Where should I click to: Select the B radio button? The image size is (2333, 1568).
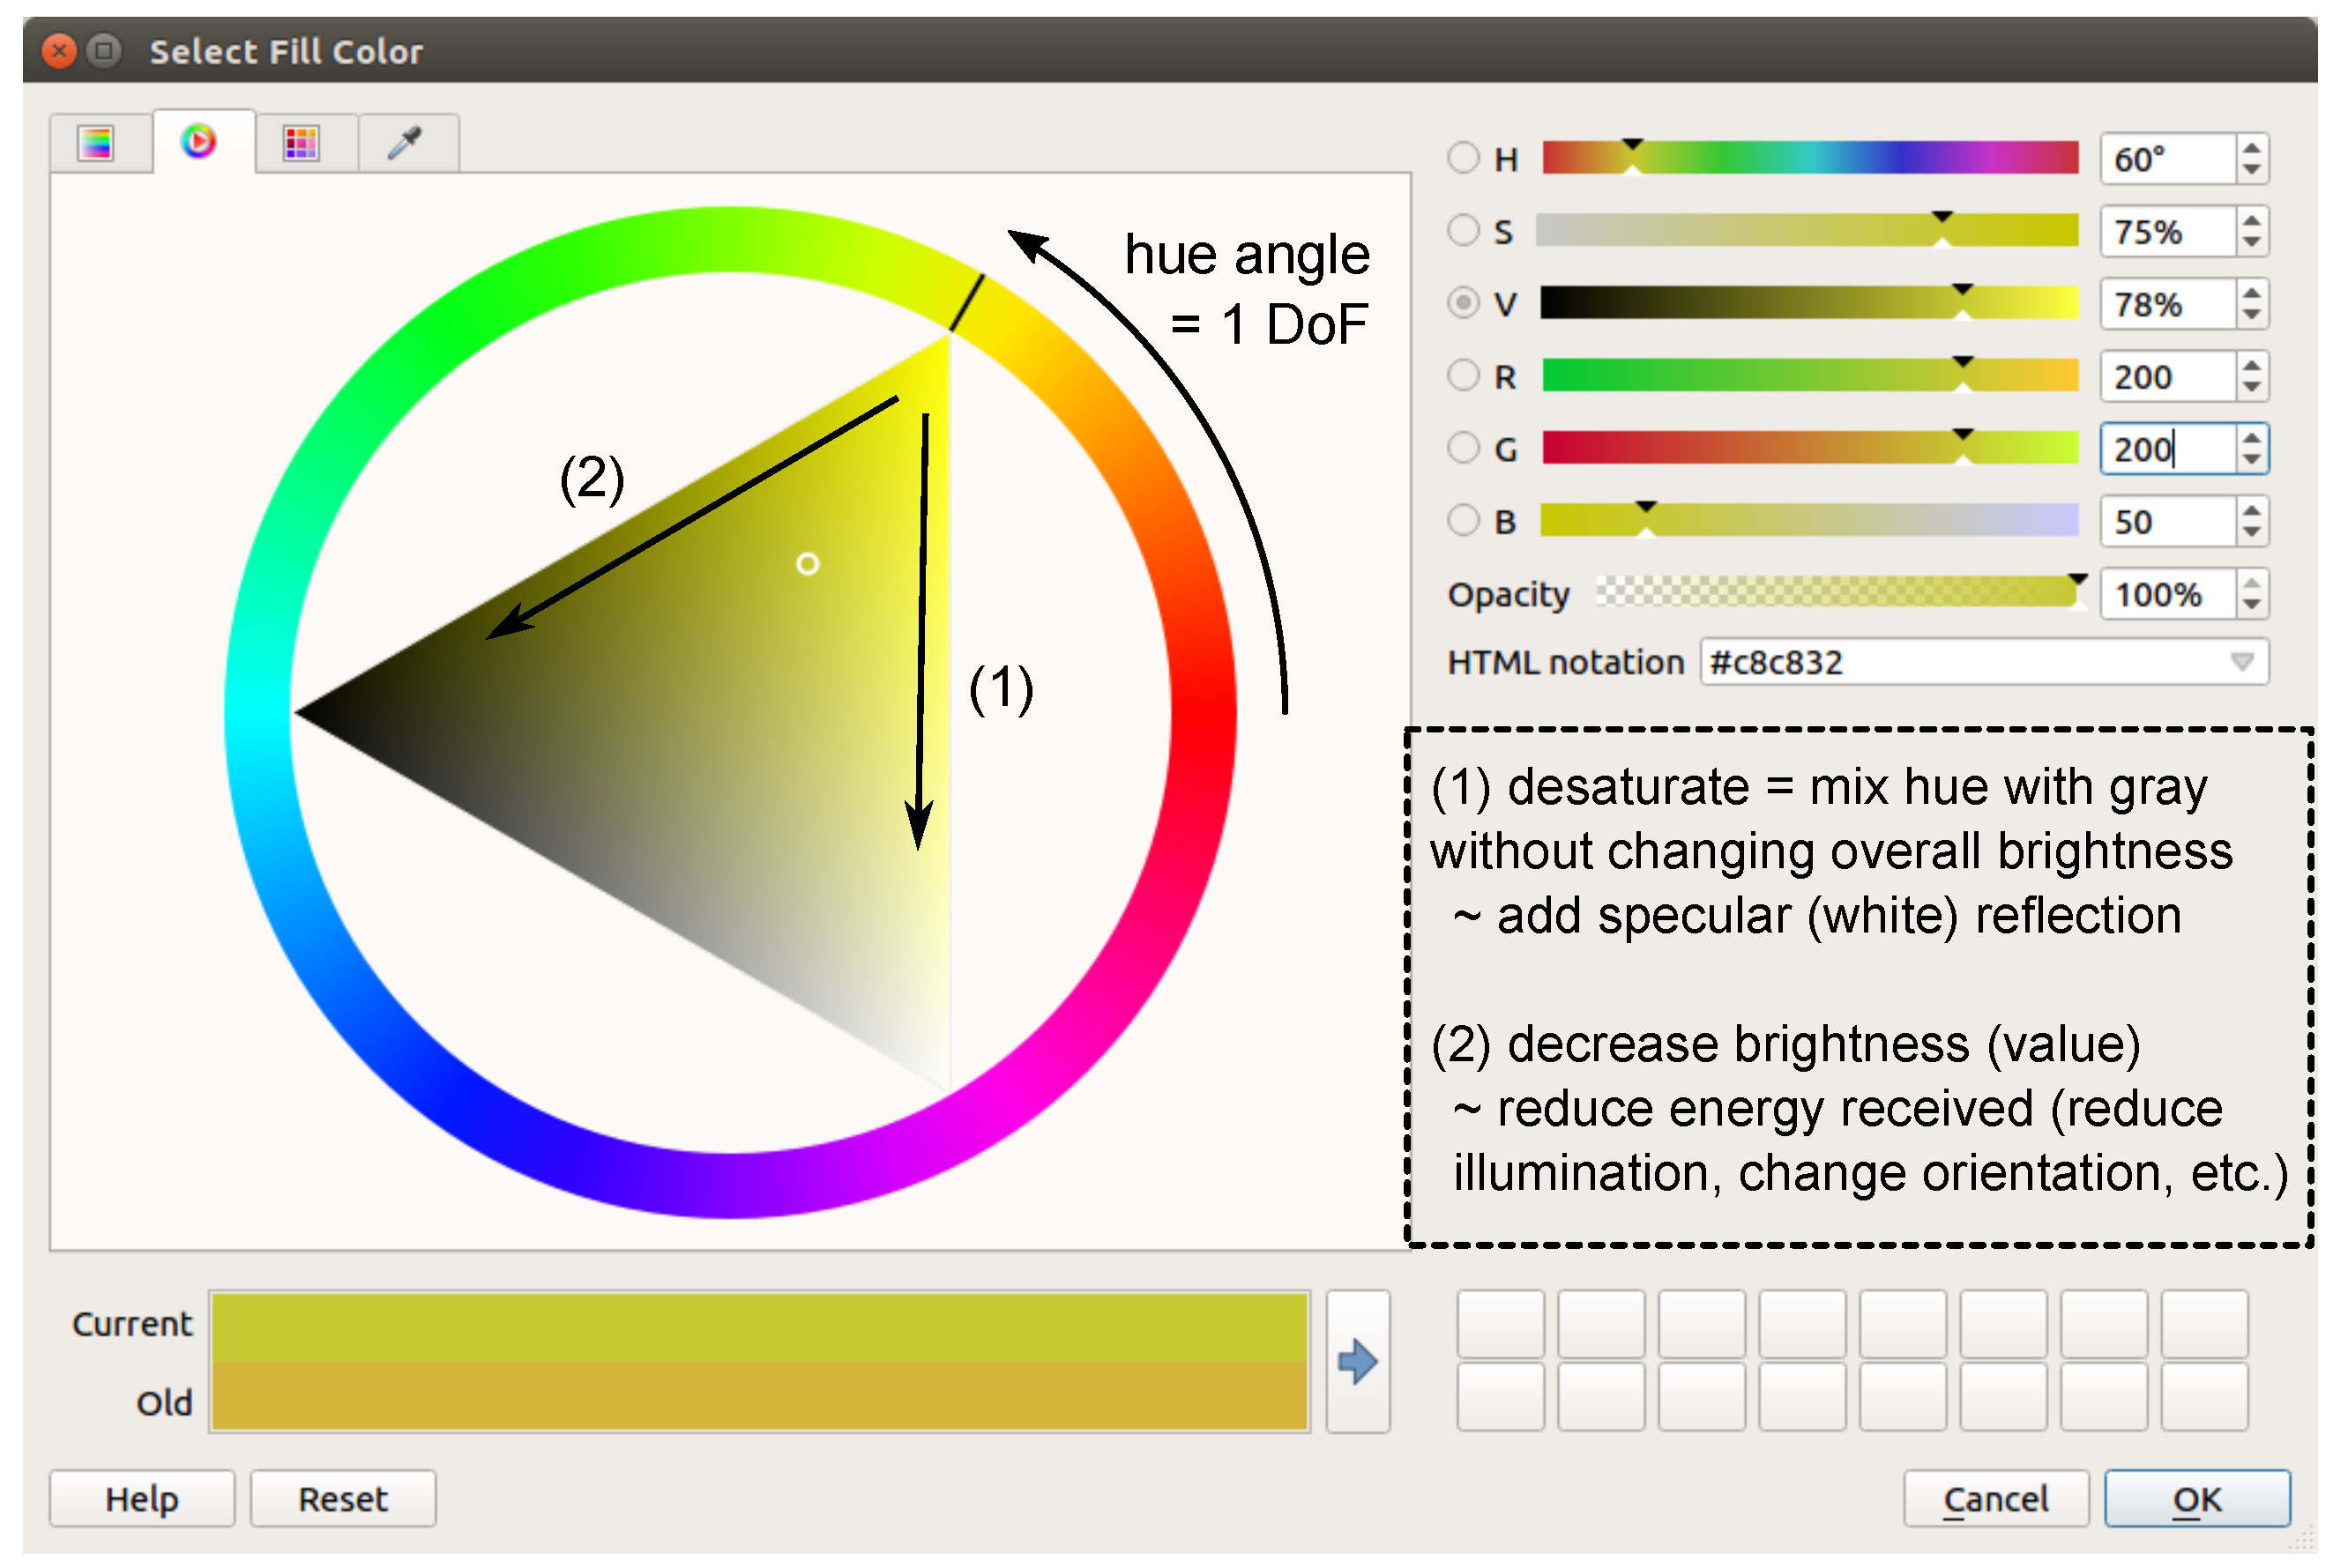coord(1463,521)
